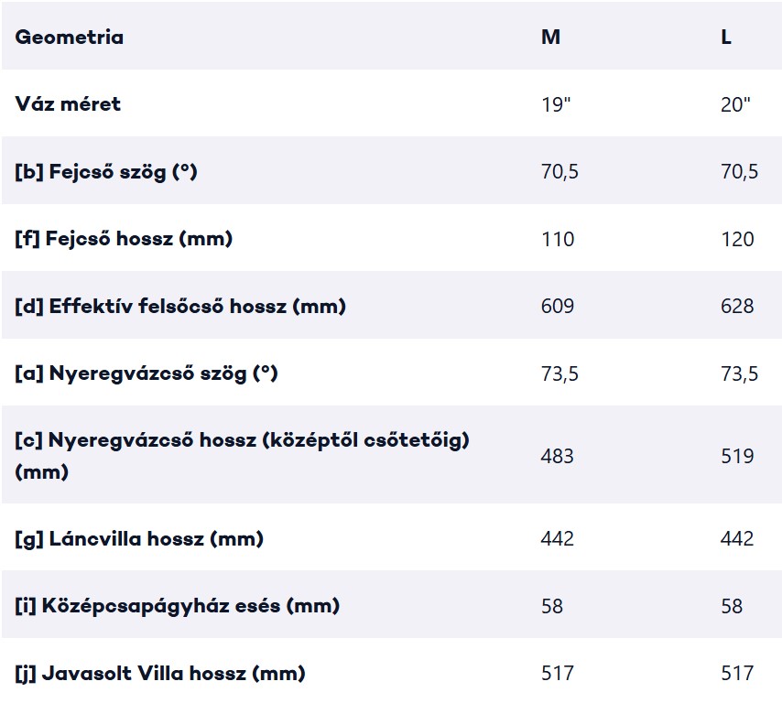Click the 519 seat tube value

click(x=737, y=456)
